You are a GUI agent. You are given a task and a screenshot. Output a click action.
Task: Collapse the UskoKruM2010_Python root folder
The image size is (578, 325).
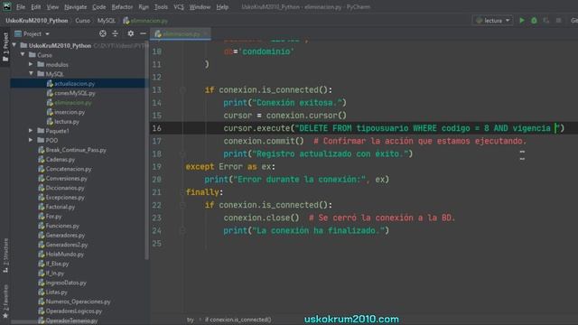14,45
